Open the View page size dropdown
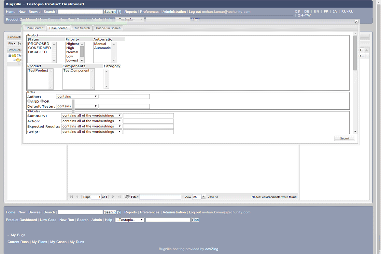381x254 pixels. [x=204, y=197]
